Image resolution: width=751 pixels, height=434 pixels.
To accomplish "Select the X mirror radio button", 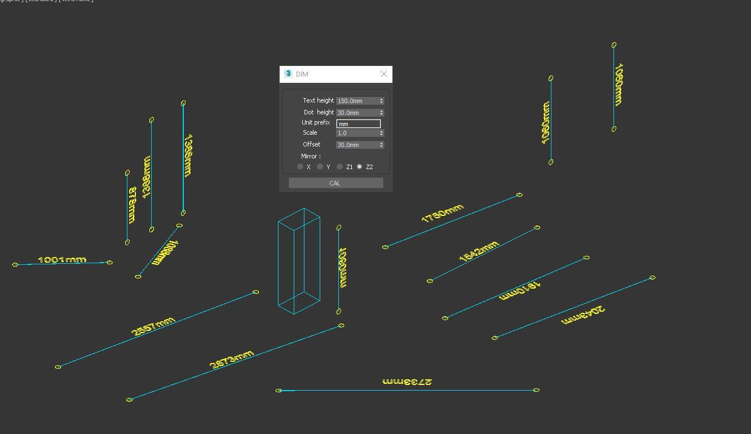I will (x=301, y=166).
